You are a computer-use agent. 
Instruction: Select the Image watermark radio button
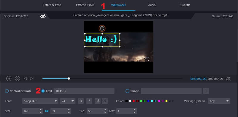[127, 91]
